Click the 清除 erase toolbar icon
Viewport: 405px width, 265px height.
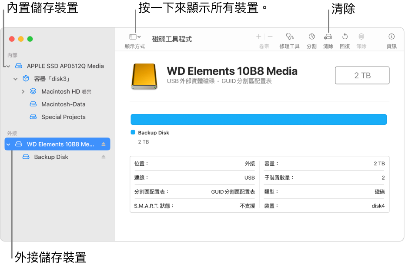point(328,37)
